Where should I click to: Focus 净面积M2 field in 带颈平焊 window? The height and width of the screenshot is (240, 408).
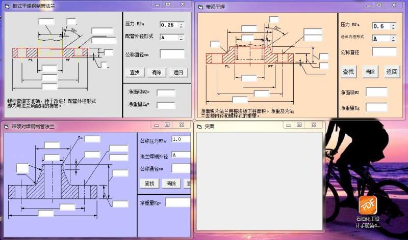click(x=376, y=92)
